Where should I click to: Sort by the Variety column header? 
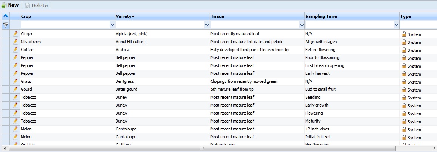[162, 16]
